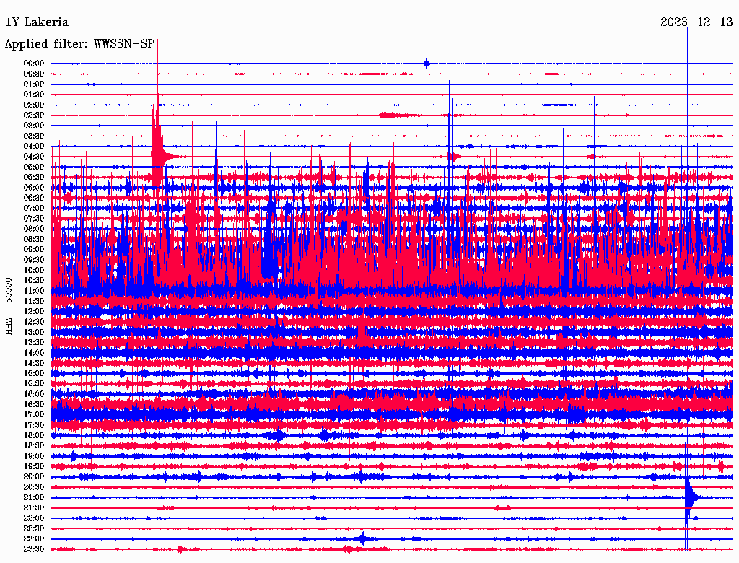Select the 06:30 time label
Screen dimensions: 739x563
click(34, 198)
